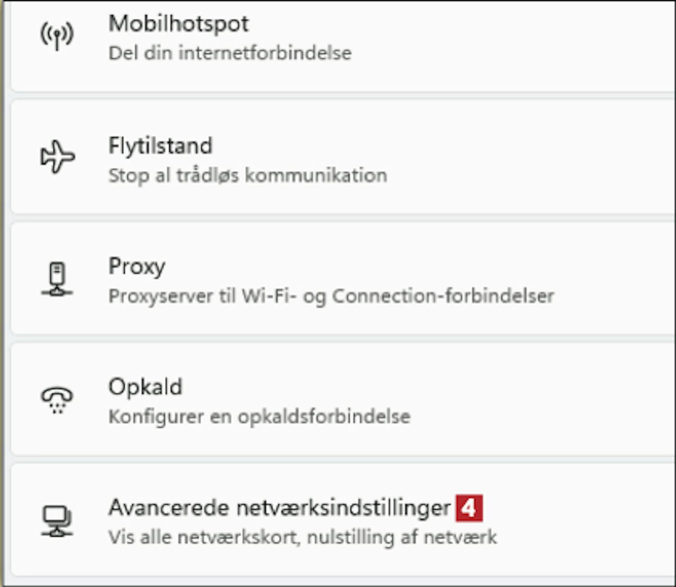The image size is (676, 587).
Task: Click the Flytilstand airplane icon
Action: (x=57, y=157)
